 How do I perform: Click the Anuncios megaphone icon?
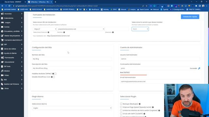coord(2,14)
